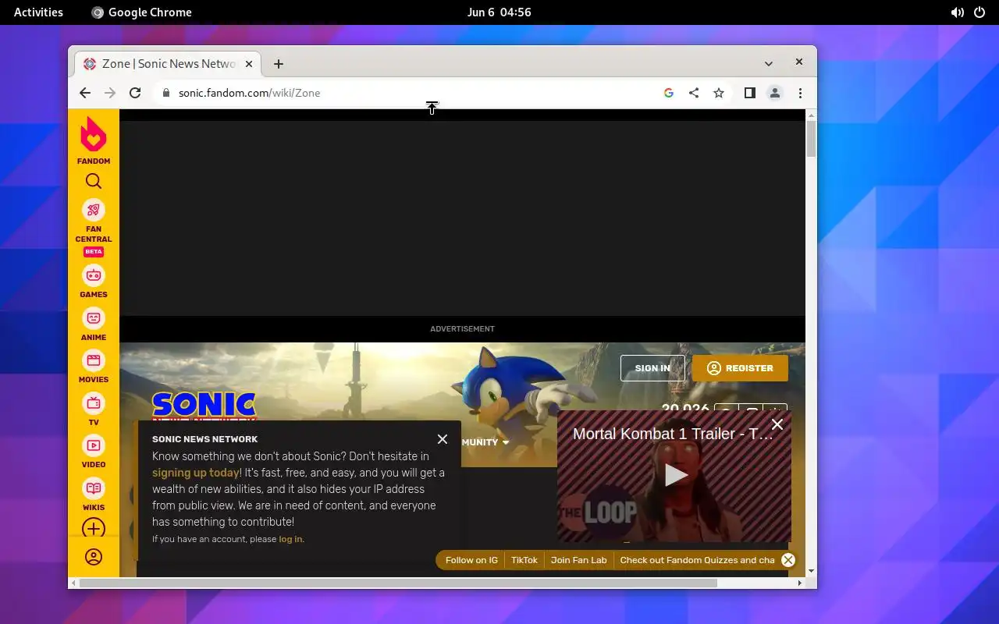Open the Activities overview
This screenshot has height=624, width=999.
[x=38, y=12]
